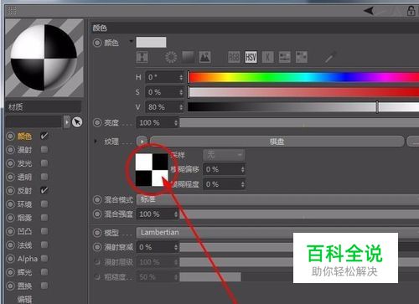Click the V value stepper arrows
419x304 pixels.
pos(181,107)
